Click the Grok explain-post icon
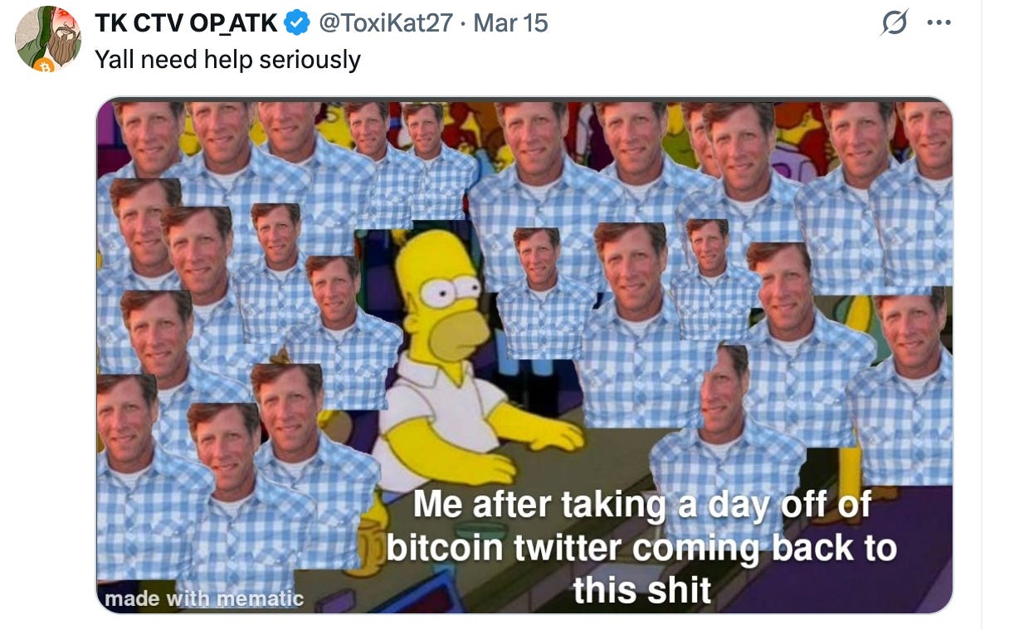Image resolution: width=1009 pixels, height=630 pixels. point(894,23)
